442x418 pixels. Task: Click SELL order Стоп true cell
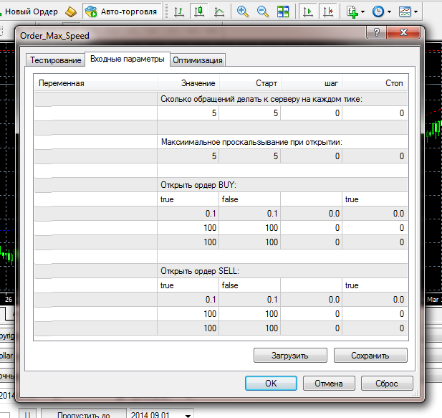pos(375,285)
